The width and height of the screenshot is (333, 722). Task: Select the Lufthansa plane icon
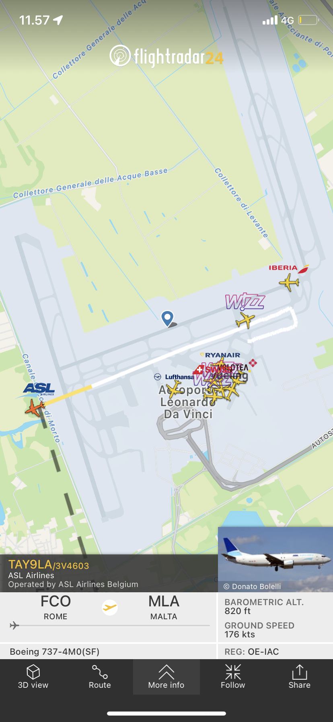(174, 389)
